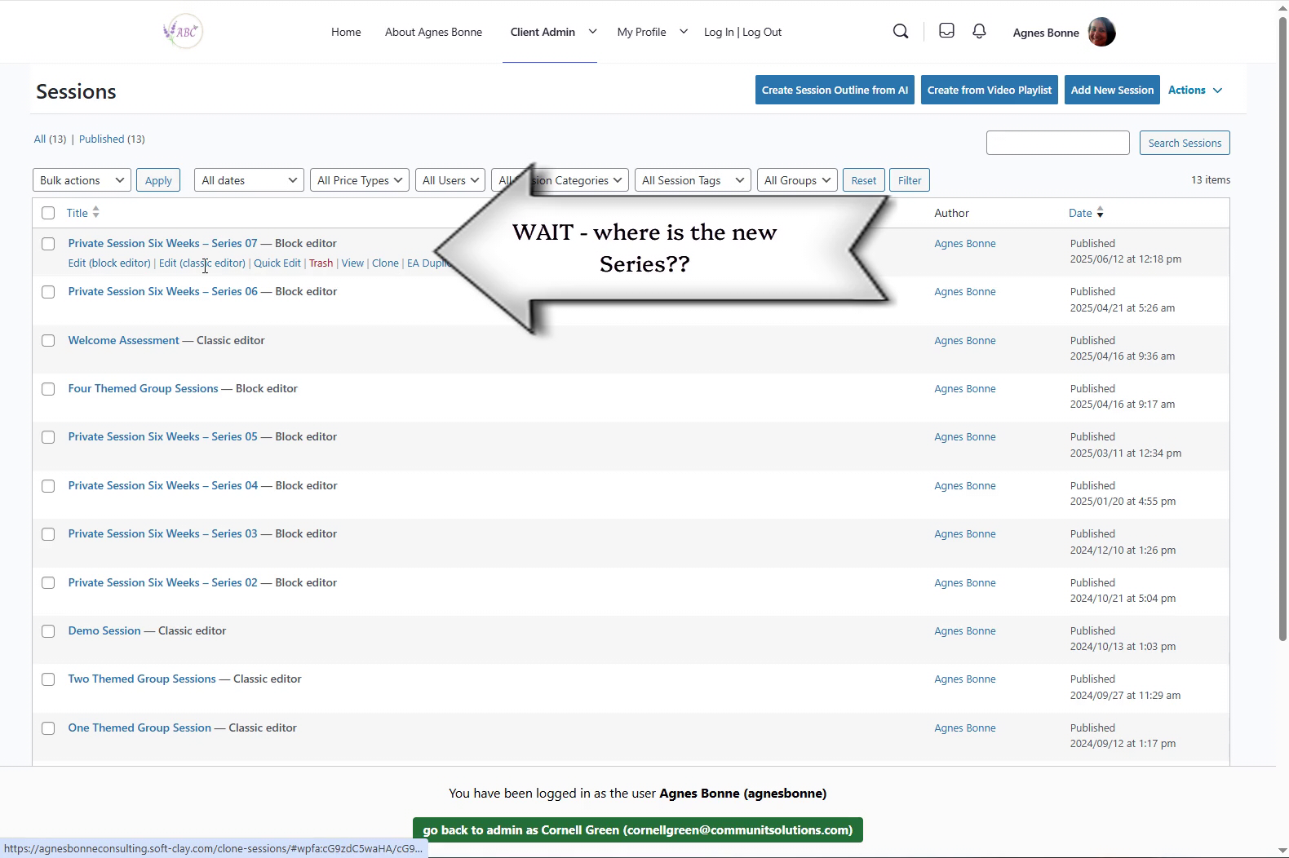This screenshot has width=1289, height=858.
Task: Tick the Demo Session checkbox
Action: (48, 631)
